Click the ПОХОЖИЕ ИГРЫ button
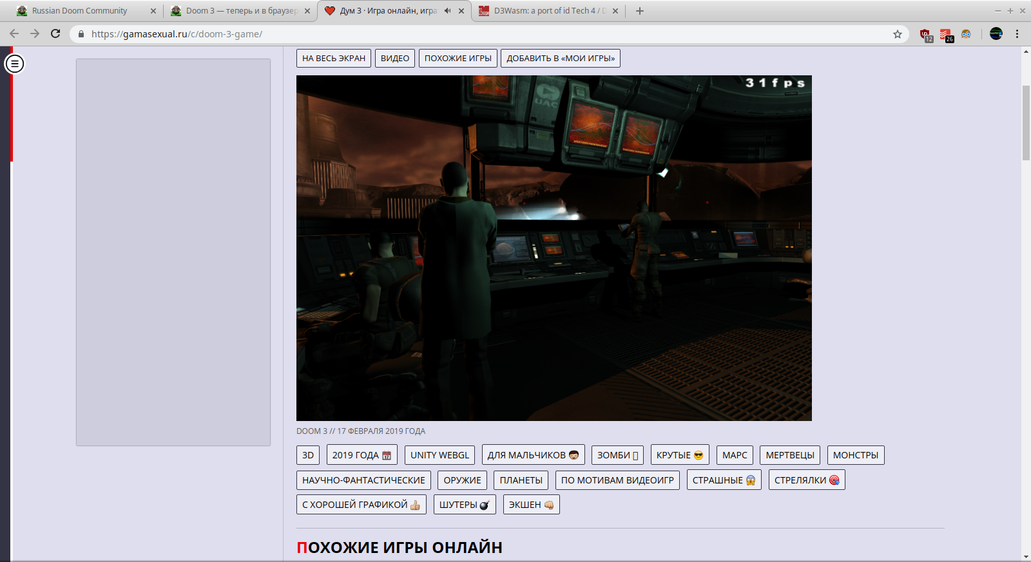The width and height of the screenshot is (1031, 562). 458,58
